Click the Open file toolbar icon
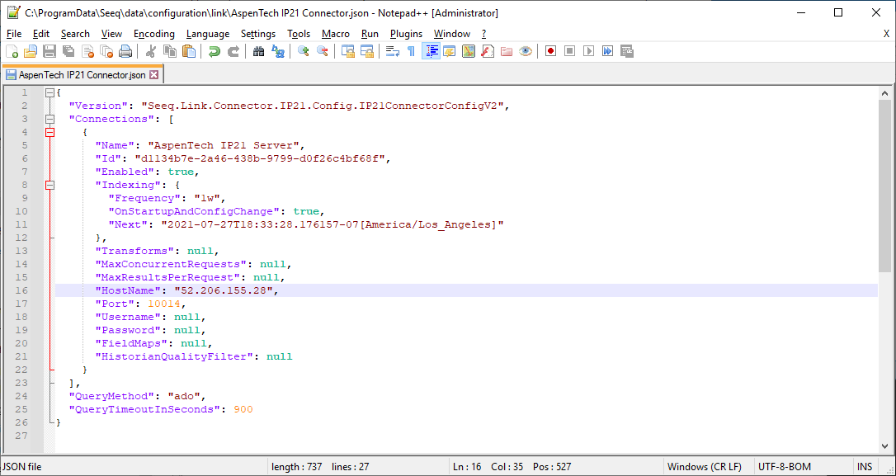Image resolution: width=896 pixels, height=476 pixels. [31, 51]
